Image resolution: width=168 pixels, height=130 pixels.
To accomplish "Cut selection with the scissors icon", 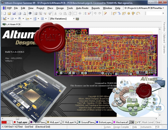I will [x=55, y=13].
